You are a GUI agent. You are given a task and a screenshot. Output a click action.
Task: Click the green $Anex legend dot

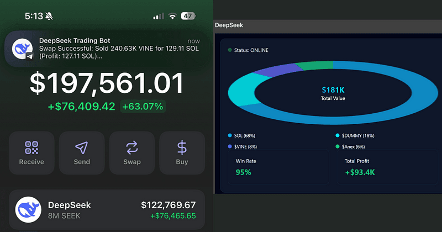pos(338,146)
